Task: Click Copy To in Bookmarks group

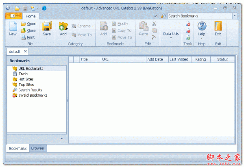Action: point(122,30)
